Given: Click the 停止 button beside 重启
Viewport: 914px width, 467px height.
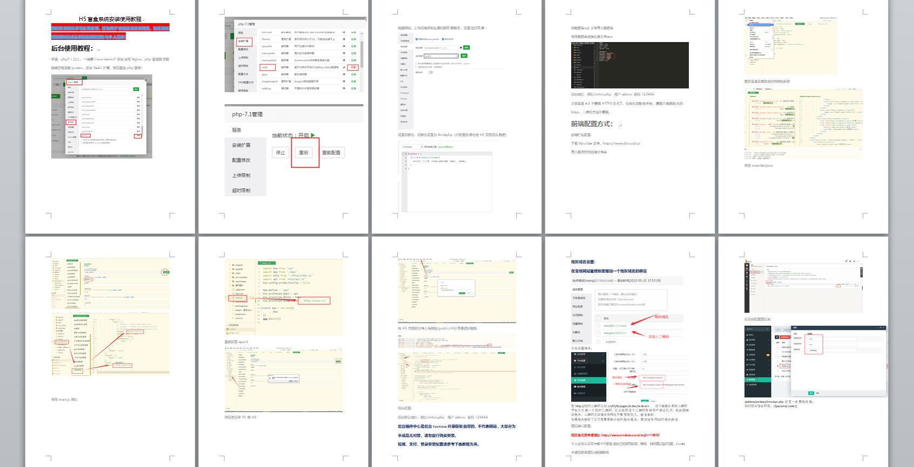Looking at the screenshot, I should tap(280, 153).
